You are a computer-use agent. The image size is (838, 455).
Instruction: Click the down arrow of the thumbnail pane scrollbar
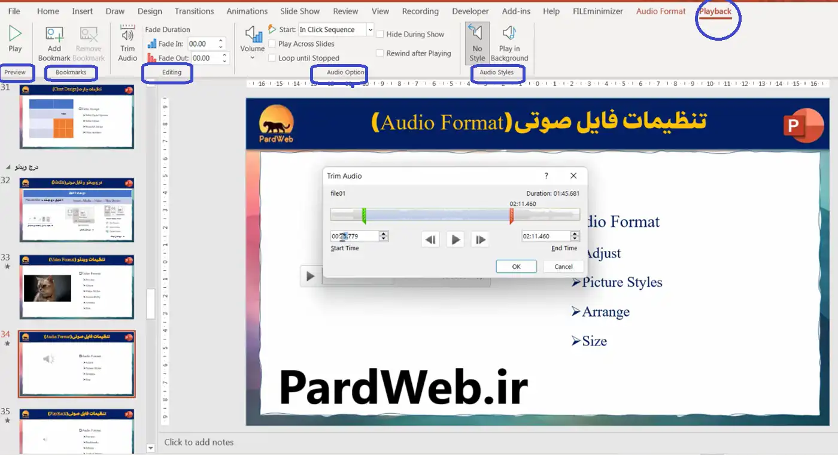pos(150,448)
